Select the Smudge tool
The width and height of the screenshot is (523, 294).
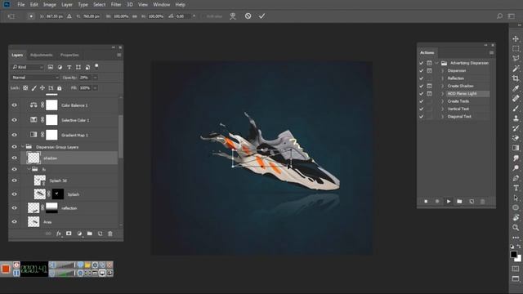(516, 158)
